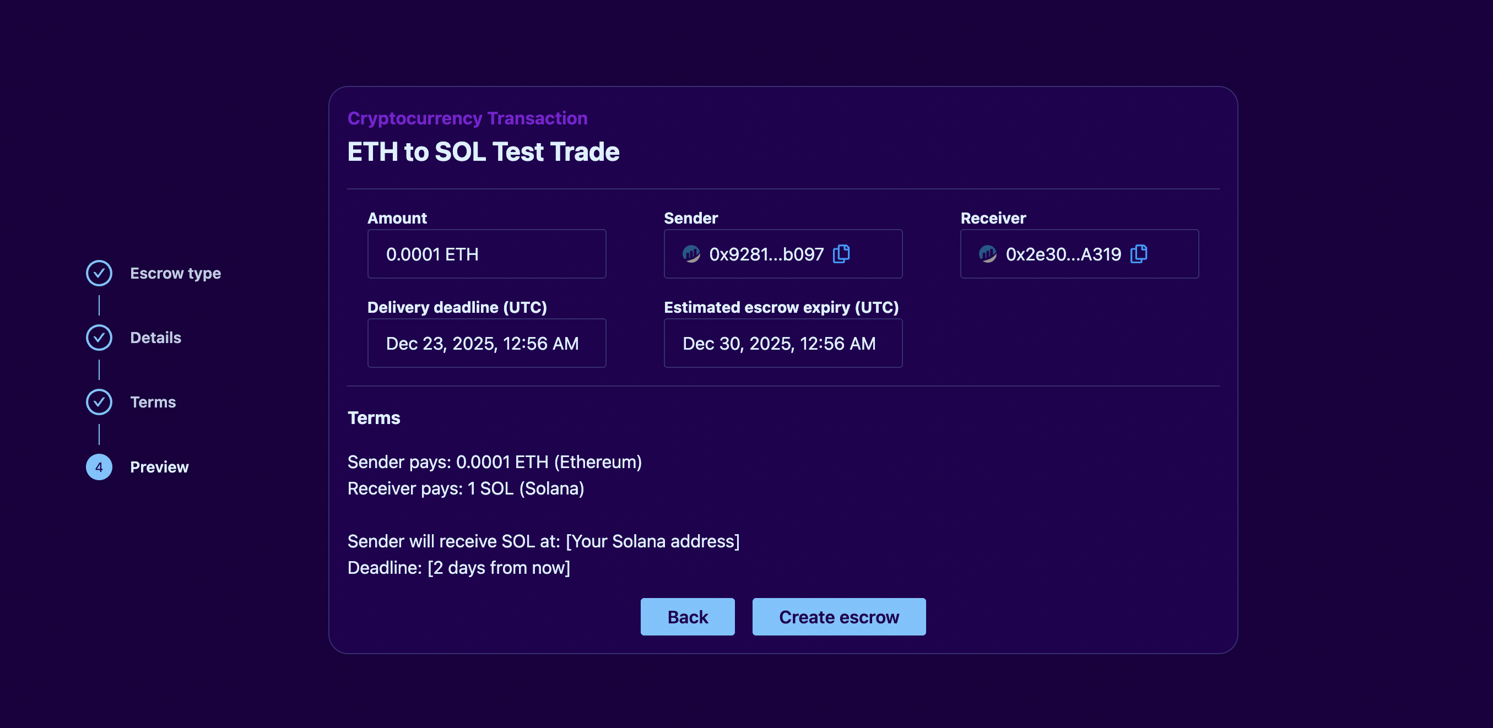Click the Escrow type checkmark icon
The height and width of the screenshot is (728, 1493).
[x=99, y=273]
